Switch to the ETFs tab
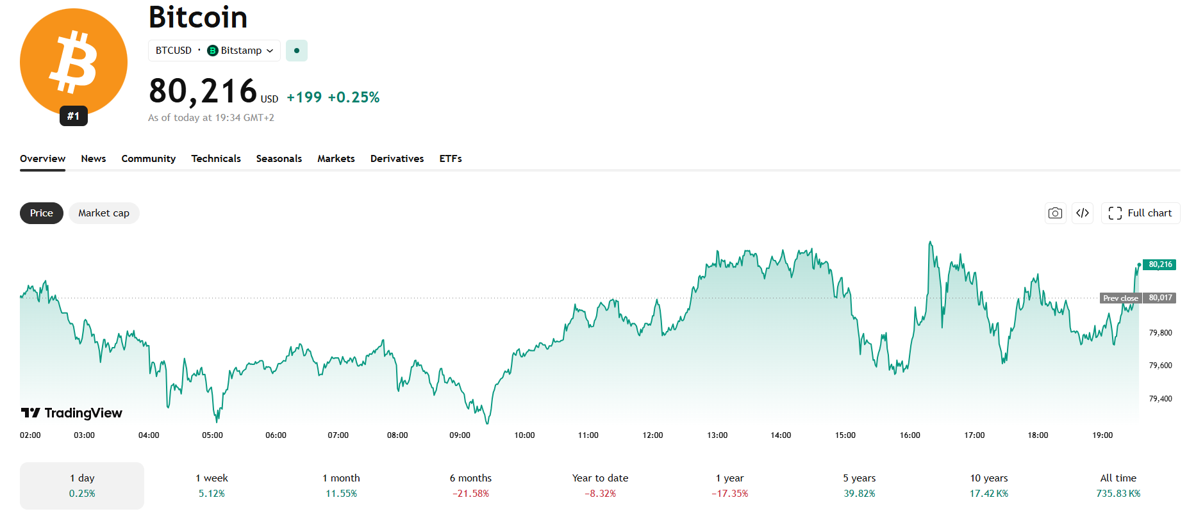Viewport: 1196px width, 525px height. [451, 159]
